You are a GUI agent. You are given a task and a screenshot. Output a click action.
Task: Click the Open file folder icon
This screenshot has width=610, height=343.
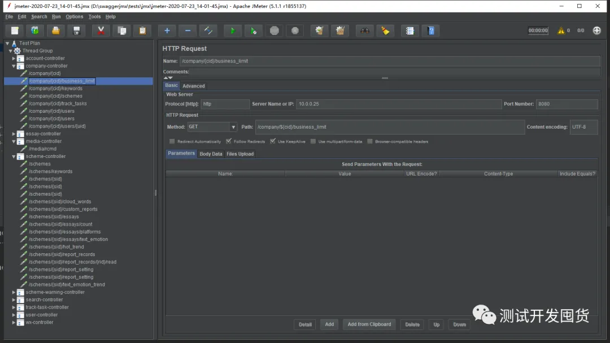pyautogui.click(x=55, y=30)
